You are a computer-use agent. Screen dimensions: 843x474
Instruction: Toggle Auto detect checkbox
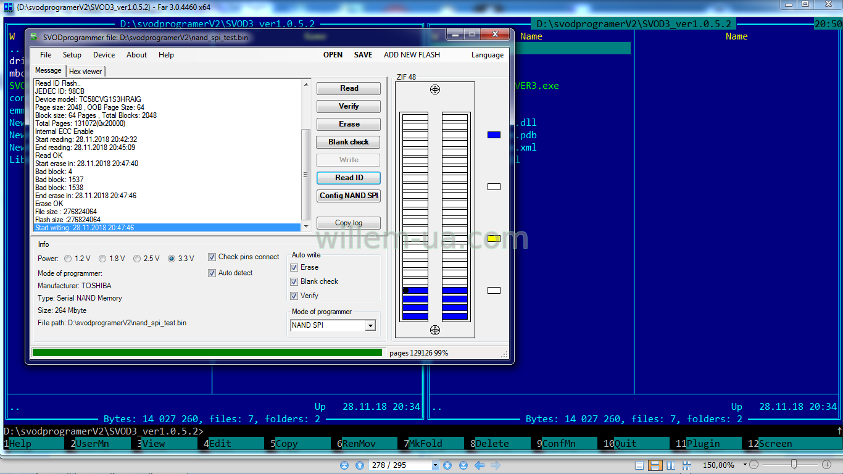point(212,273)
